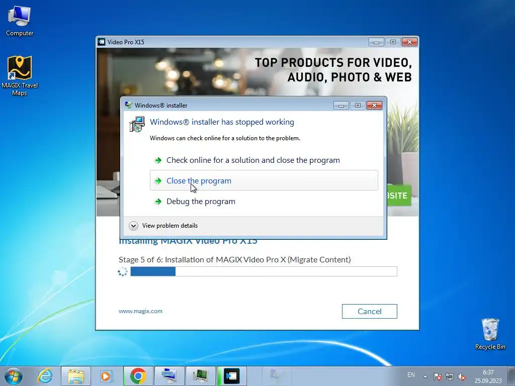Click 'Windows installer has stopped working' heading
This screenshot has height=386, width=515.
(222, 122)
